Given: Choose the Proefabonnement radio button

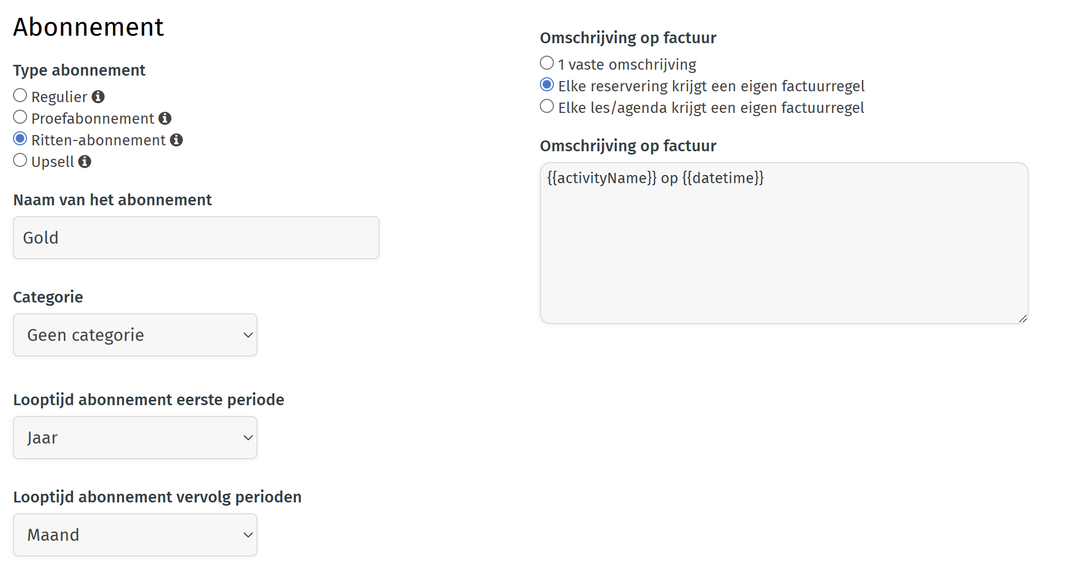Looking at the screenshot, I should tap(20, 117).
